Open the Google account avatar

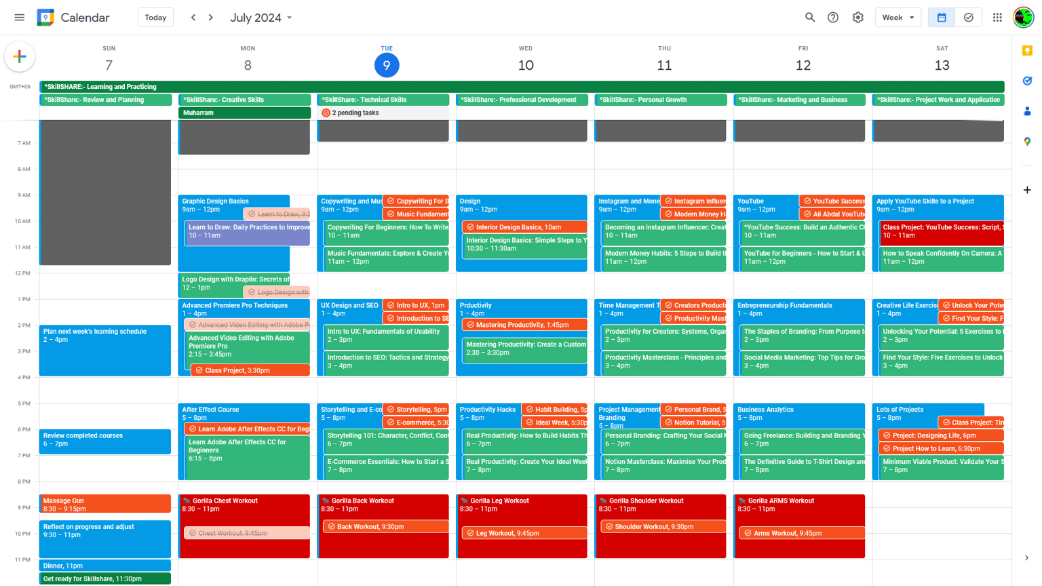[x=1023, y=18]
